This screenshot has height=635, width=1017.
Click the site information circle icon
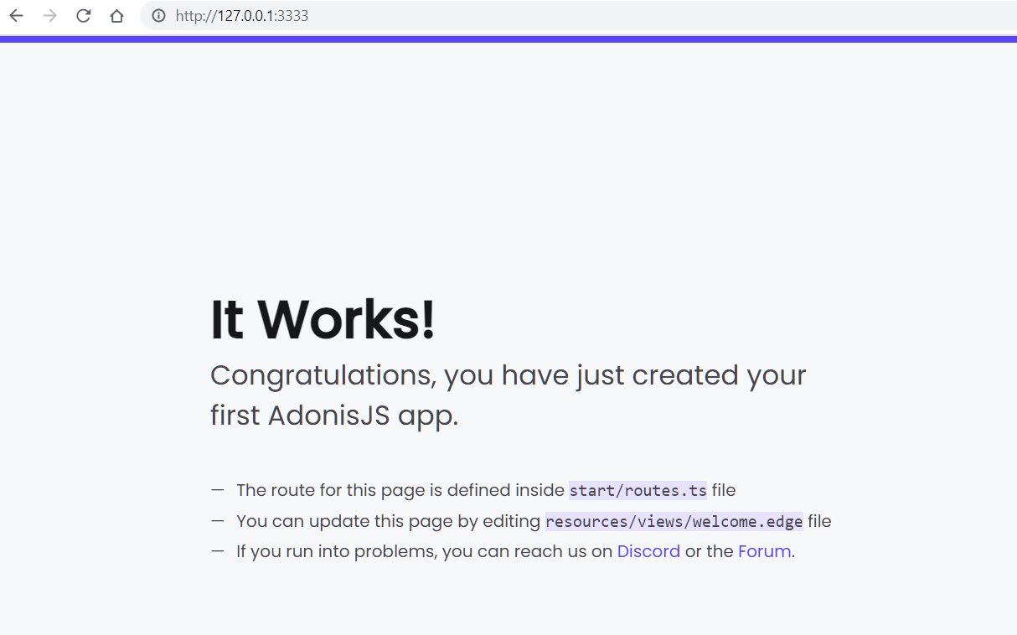point(157,15)
